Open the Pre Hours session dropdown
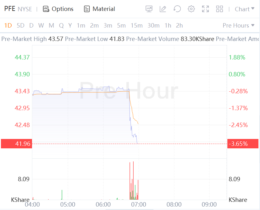 (x=238, y=25)
